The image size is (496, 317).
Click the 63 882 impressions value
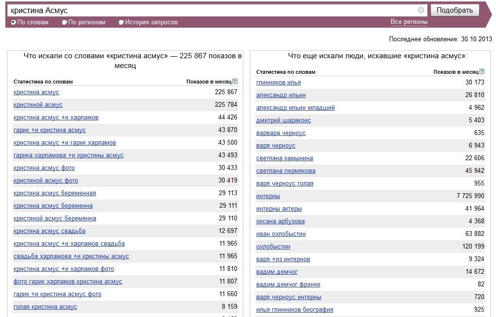[x=475, y=234]
